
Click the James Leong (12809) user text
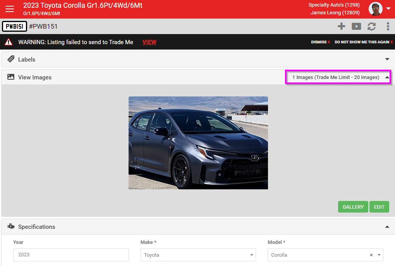coord(335,13)
